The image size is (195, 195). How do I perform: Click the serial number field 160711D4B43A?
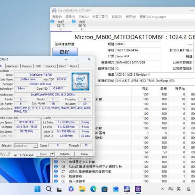point(138,50)
